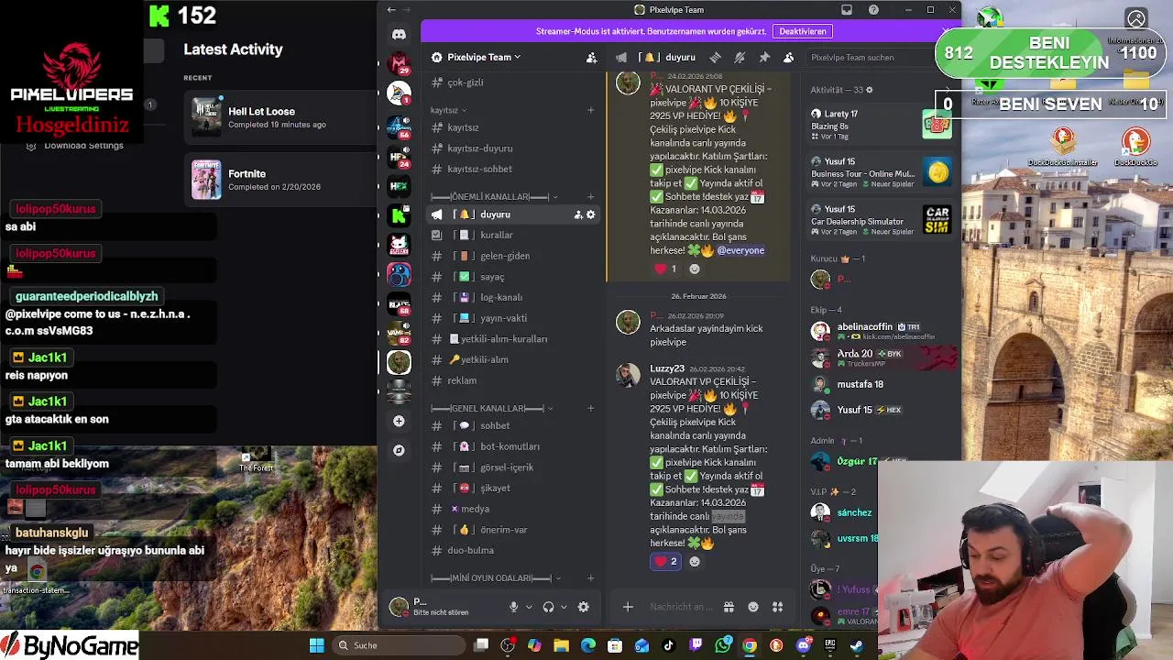This screenshot has height=660, width=1173.
Task: Click invite people icon beside server name
Action: tap(592, 57)
